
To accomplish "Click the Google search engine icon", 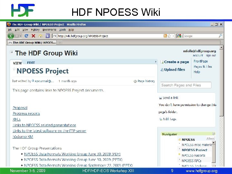I will point(179,36).
